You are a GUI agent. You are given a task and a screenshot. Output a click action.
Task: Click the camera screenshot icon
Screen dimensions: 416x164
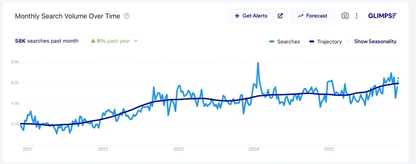pos(345,16)
